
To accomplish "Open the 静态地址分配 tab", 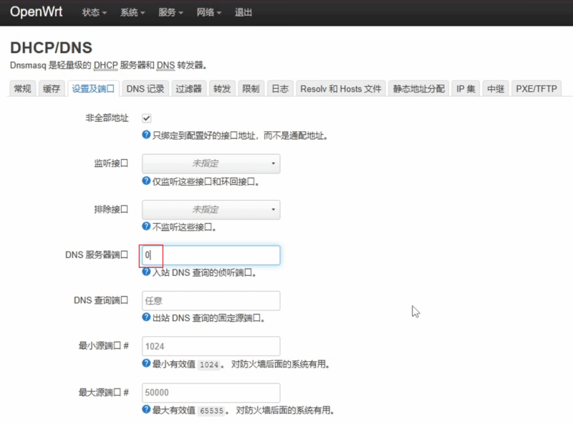I will [x=418, y=89].
